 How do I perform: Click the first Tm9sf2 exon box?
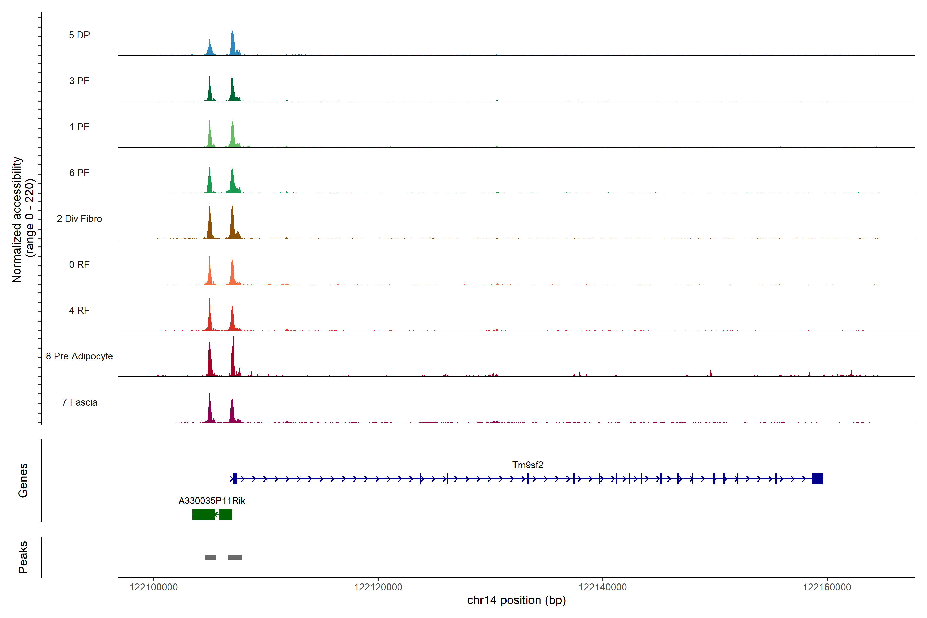(235, 479)
